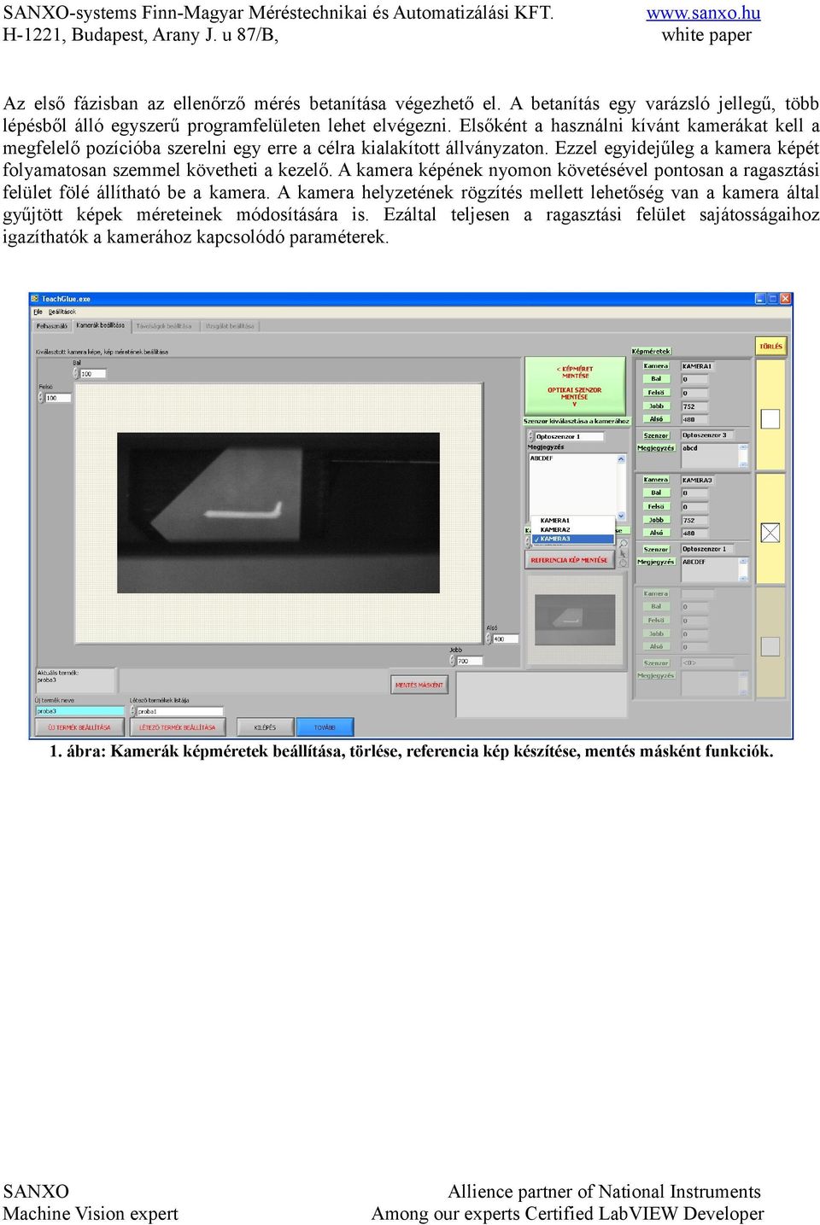Select the Kamerák beállítása tab
This screenshot has height=1225, width=820.
click(x=100, y=325)
